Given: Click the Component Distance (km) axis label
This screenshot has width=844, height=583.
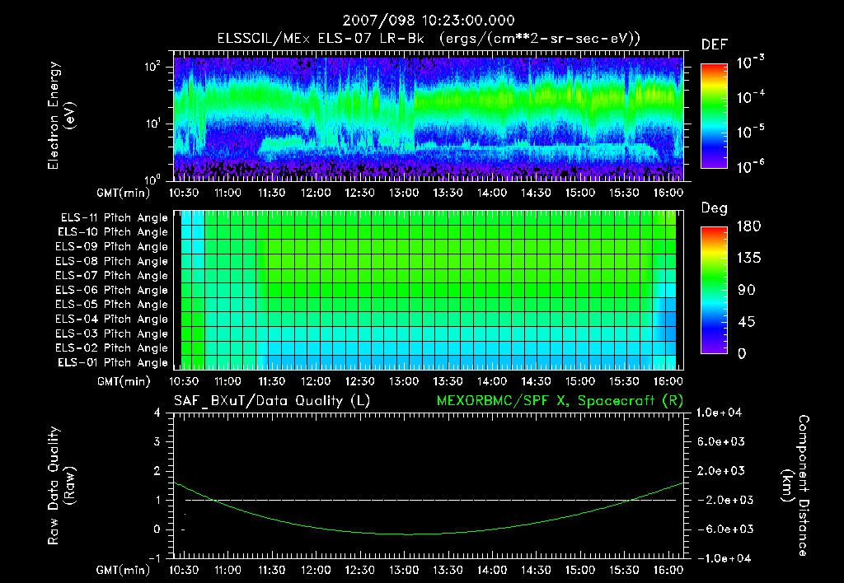Looking at the screenshot, I should (795, 485).
